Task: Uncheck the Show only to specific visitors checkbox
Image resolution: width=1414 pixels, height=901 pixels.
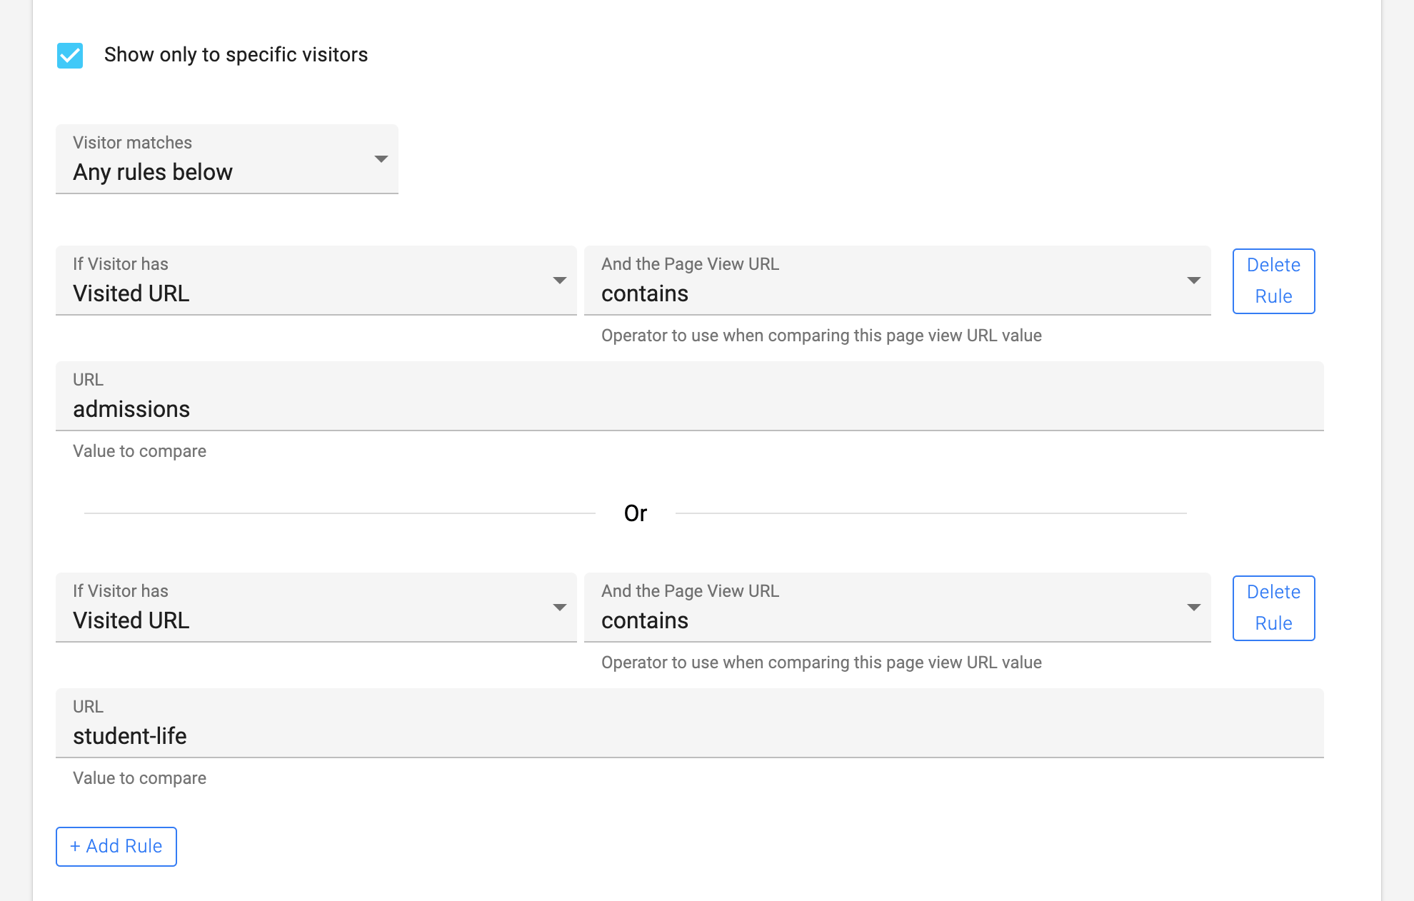Action: tap(70, 55)
